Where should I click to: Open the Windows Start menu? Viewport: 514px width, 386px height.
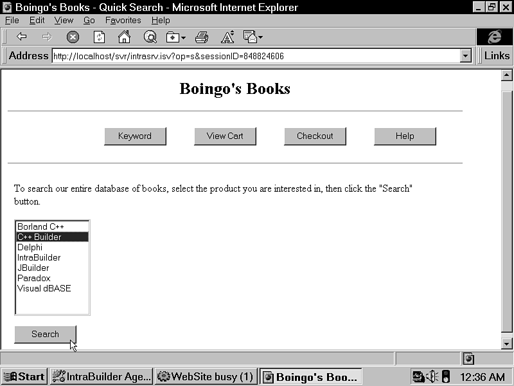[24, 376]
